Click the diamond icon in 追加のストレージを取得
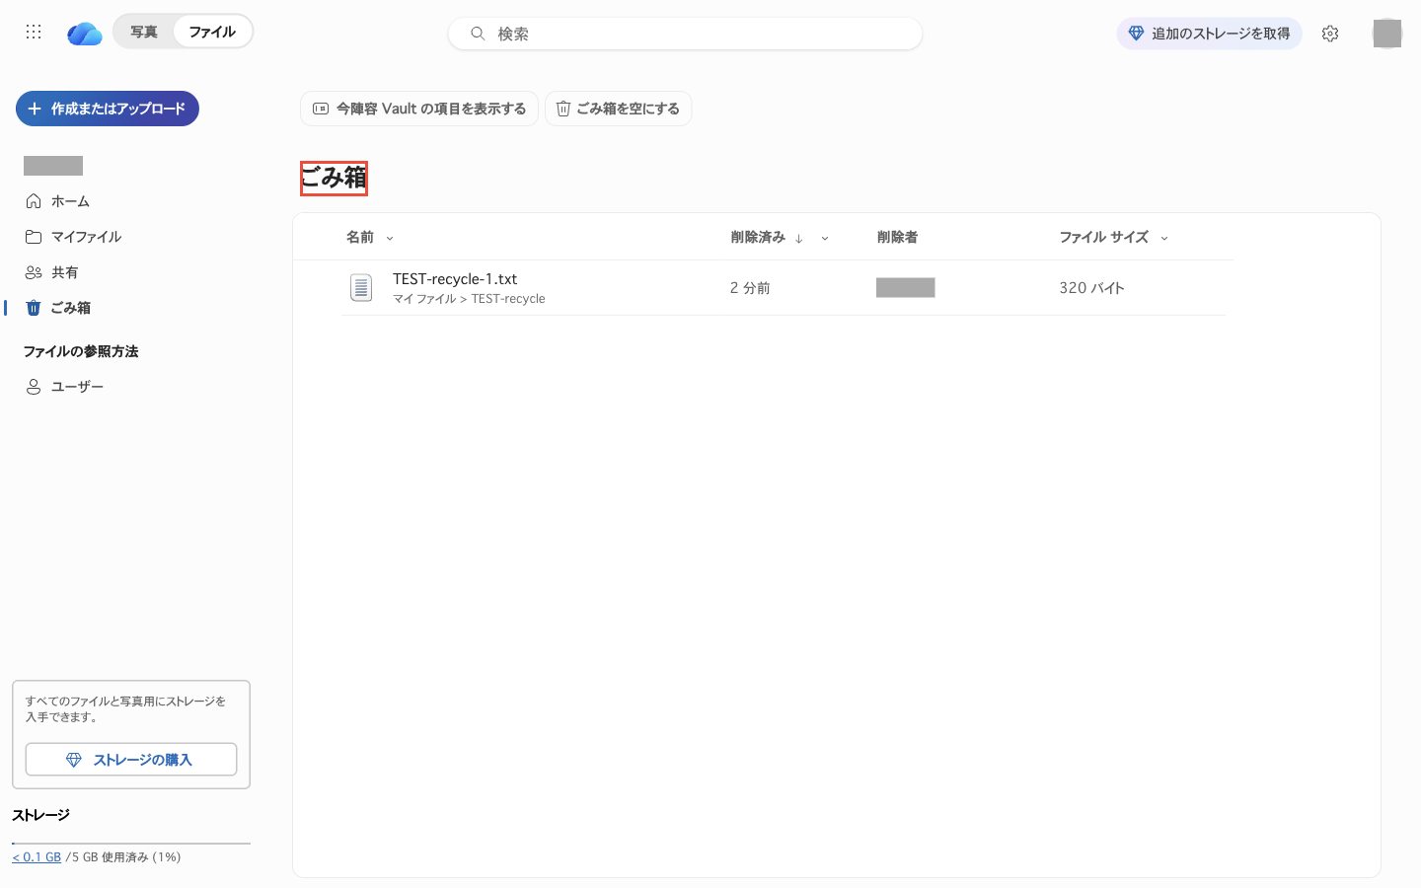1421x888 pixels. [1136, 34]
